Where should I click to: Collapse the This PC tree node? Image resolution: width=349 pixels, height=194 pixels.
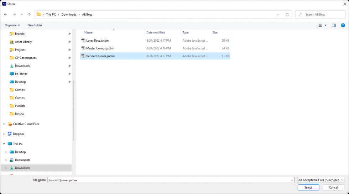click(4, 144)
